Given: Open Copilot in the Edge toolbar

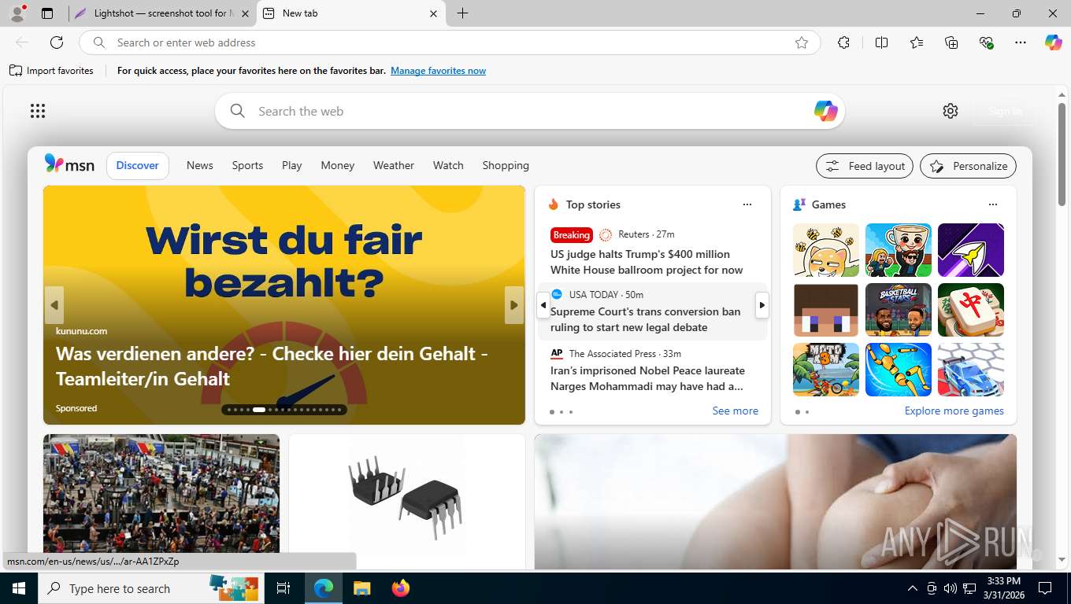Looking at the screenshot, I should coord(1054,42).
